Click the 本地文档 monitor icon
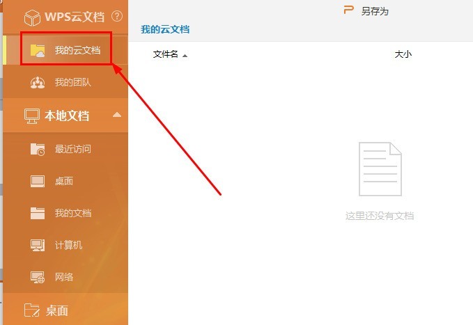473x325 pixels. pos(31,116)
